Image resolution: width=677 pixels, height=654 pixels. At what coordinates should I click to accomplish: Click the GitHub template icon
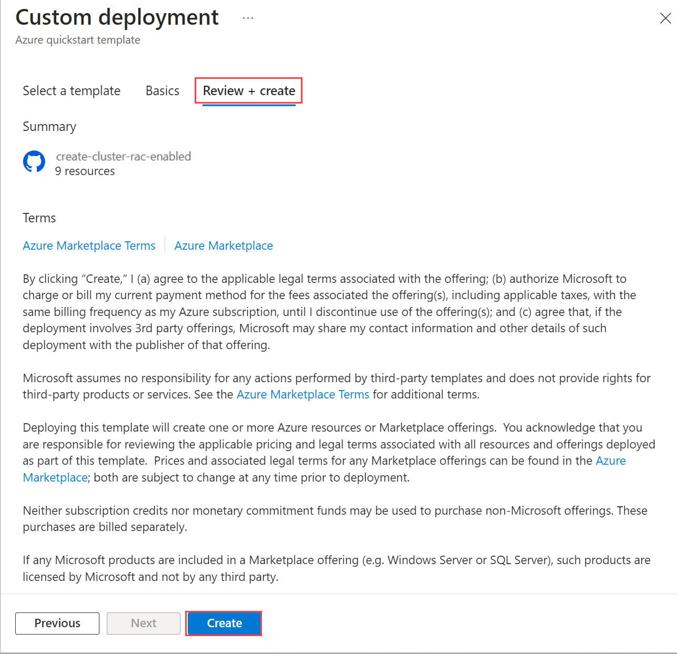pyautogui.click(x=34, y=162)
